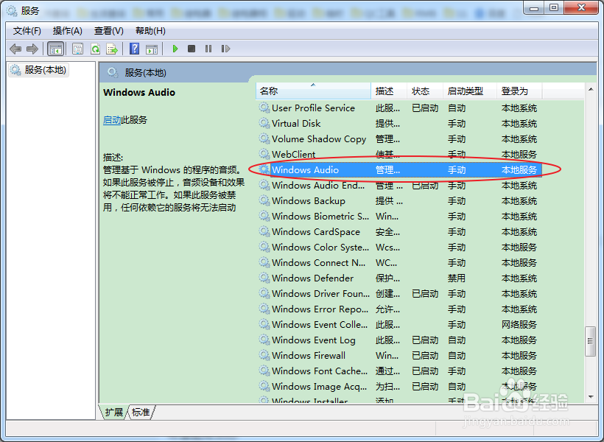Start the service with green play icon
This screenshot has height=442, width=604.
pyautogui.click(x=175, y=49)
